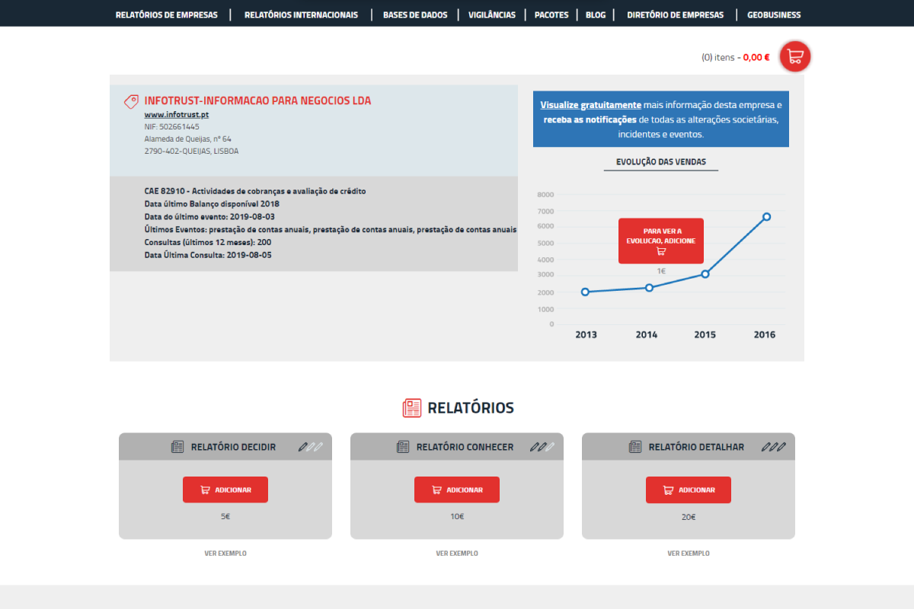Click 'Para ver a evolução, adicione' button
Screen dimensions: 914x609
click(661, 241)
